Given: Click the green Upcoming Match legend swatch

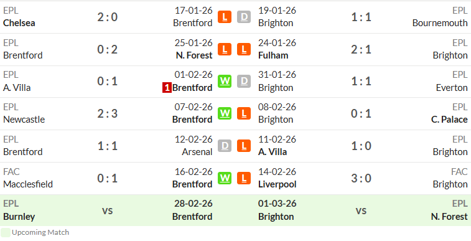Looking at the screenshot, I should [6, 232].
